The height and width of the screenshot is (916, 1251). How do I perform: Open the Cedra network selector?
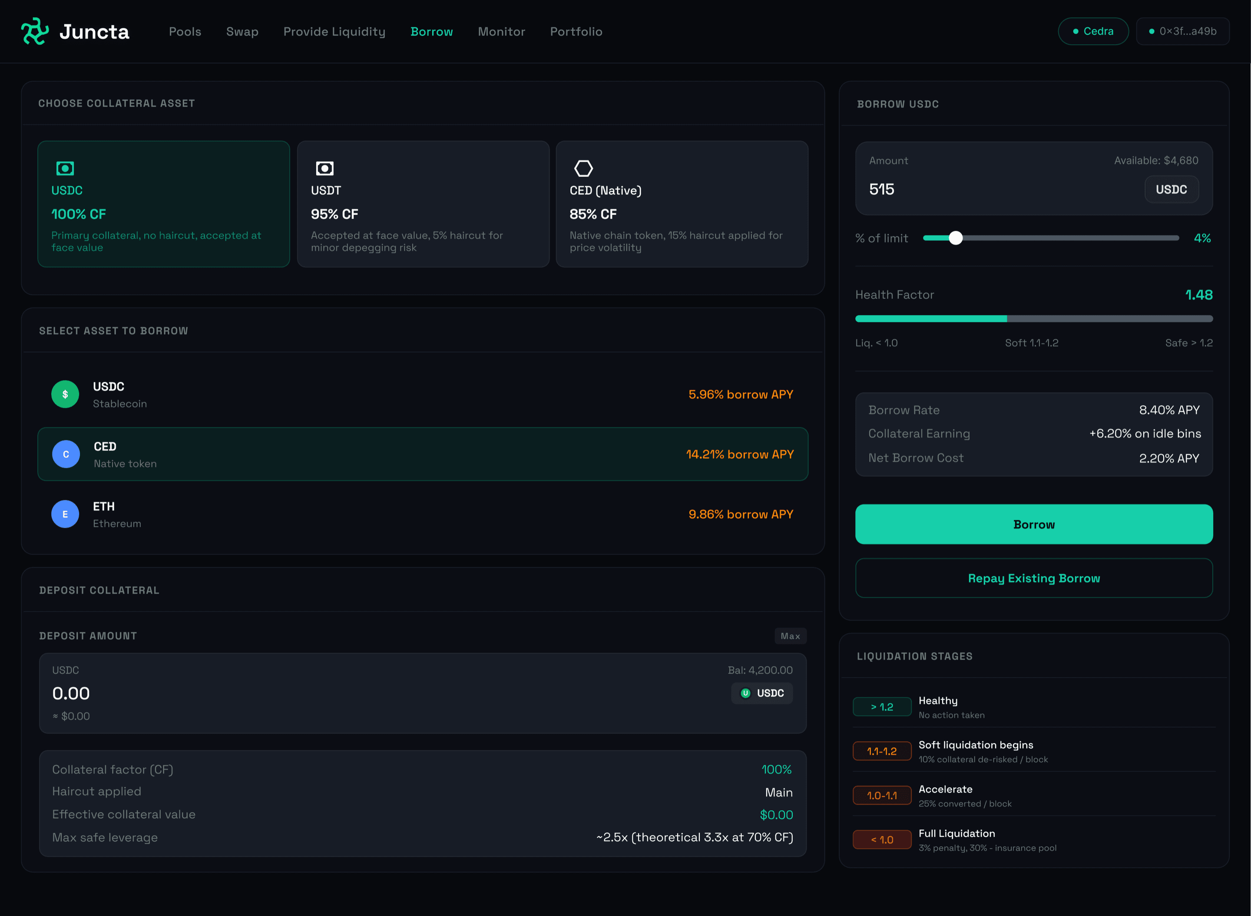[x=1093, y=31]
